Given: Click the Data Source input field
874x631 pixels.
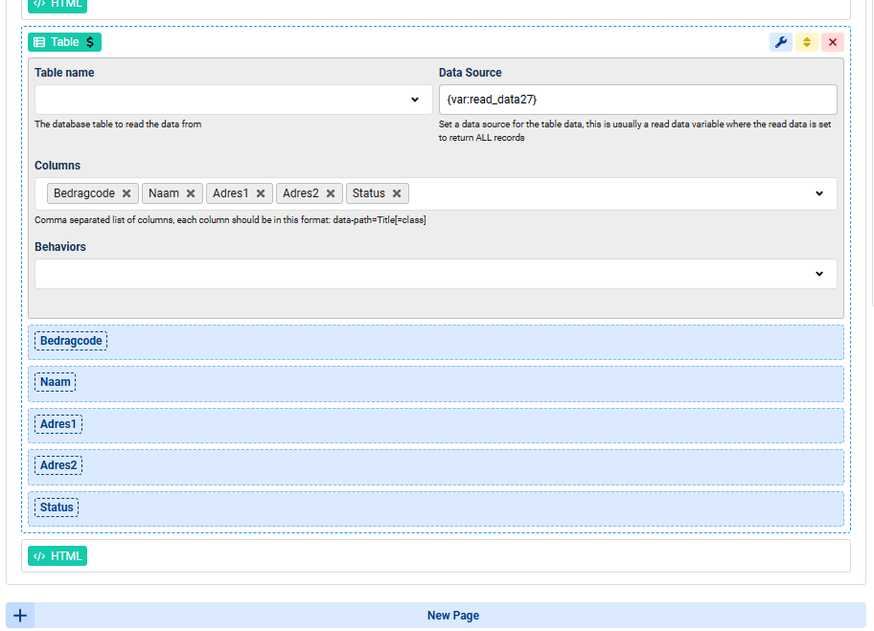Looking at the screenshot, I should pyautogui.click(x=637, y=100).
